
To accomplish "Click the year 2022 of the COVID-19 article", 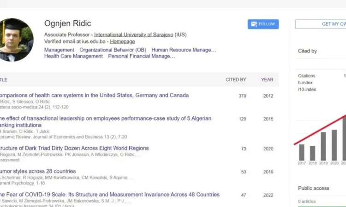I will (x=268, y=195).
